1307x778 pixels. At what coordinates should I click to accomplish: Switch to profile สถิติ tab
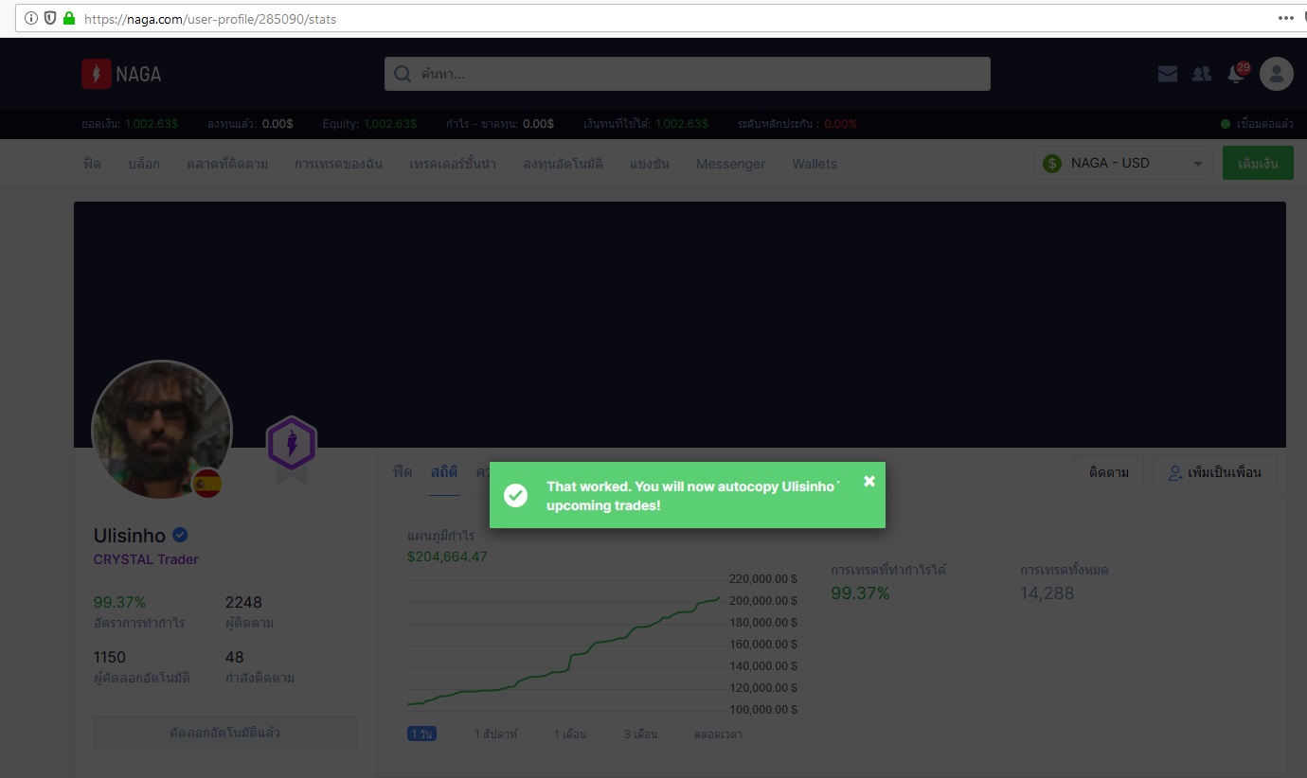443,471
